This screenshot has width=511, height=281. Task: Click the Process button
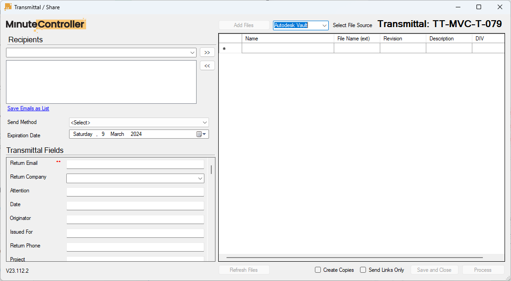[482, 270]
